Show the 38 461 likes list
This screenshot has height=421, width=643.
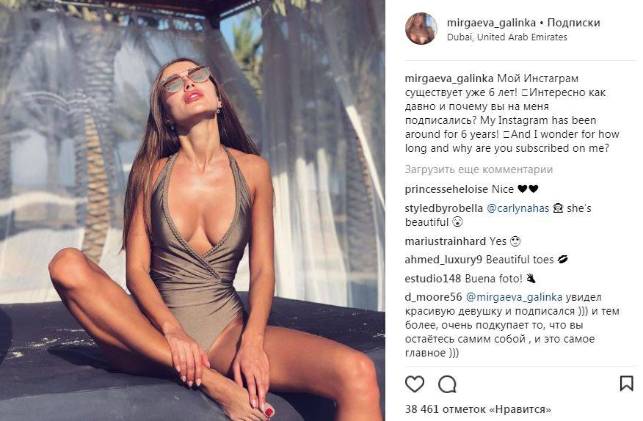point(478,409)
